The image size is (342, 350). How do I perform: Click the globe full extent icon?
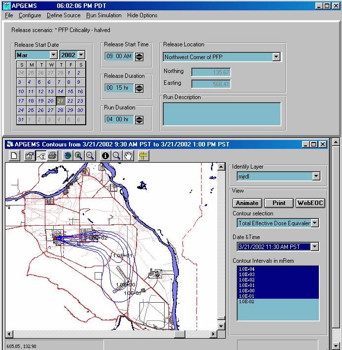point(68,156)
